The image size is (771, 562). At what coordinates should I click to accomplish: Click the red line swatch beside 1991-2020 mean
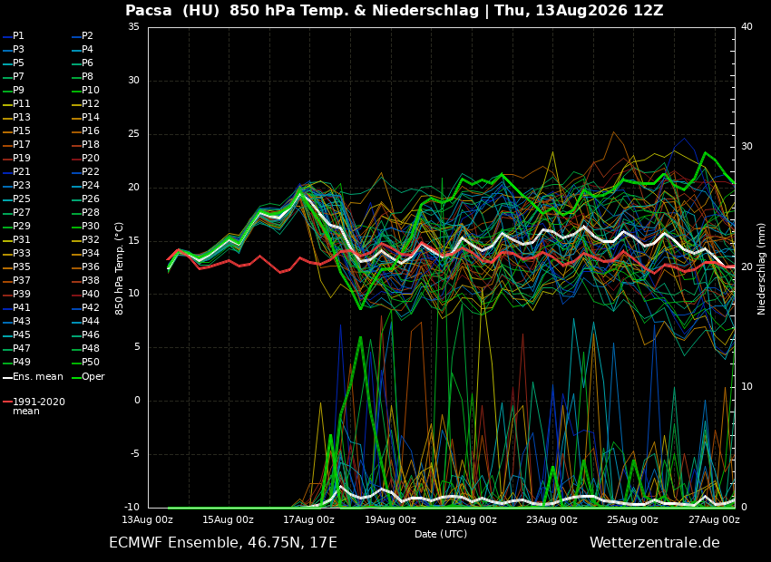7,402
